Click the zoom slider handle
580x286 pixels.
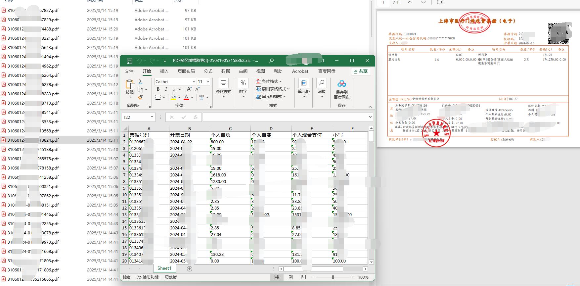[x=333, y=277]
